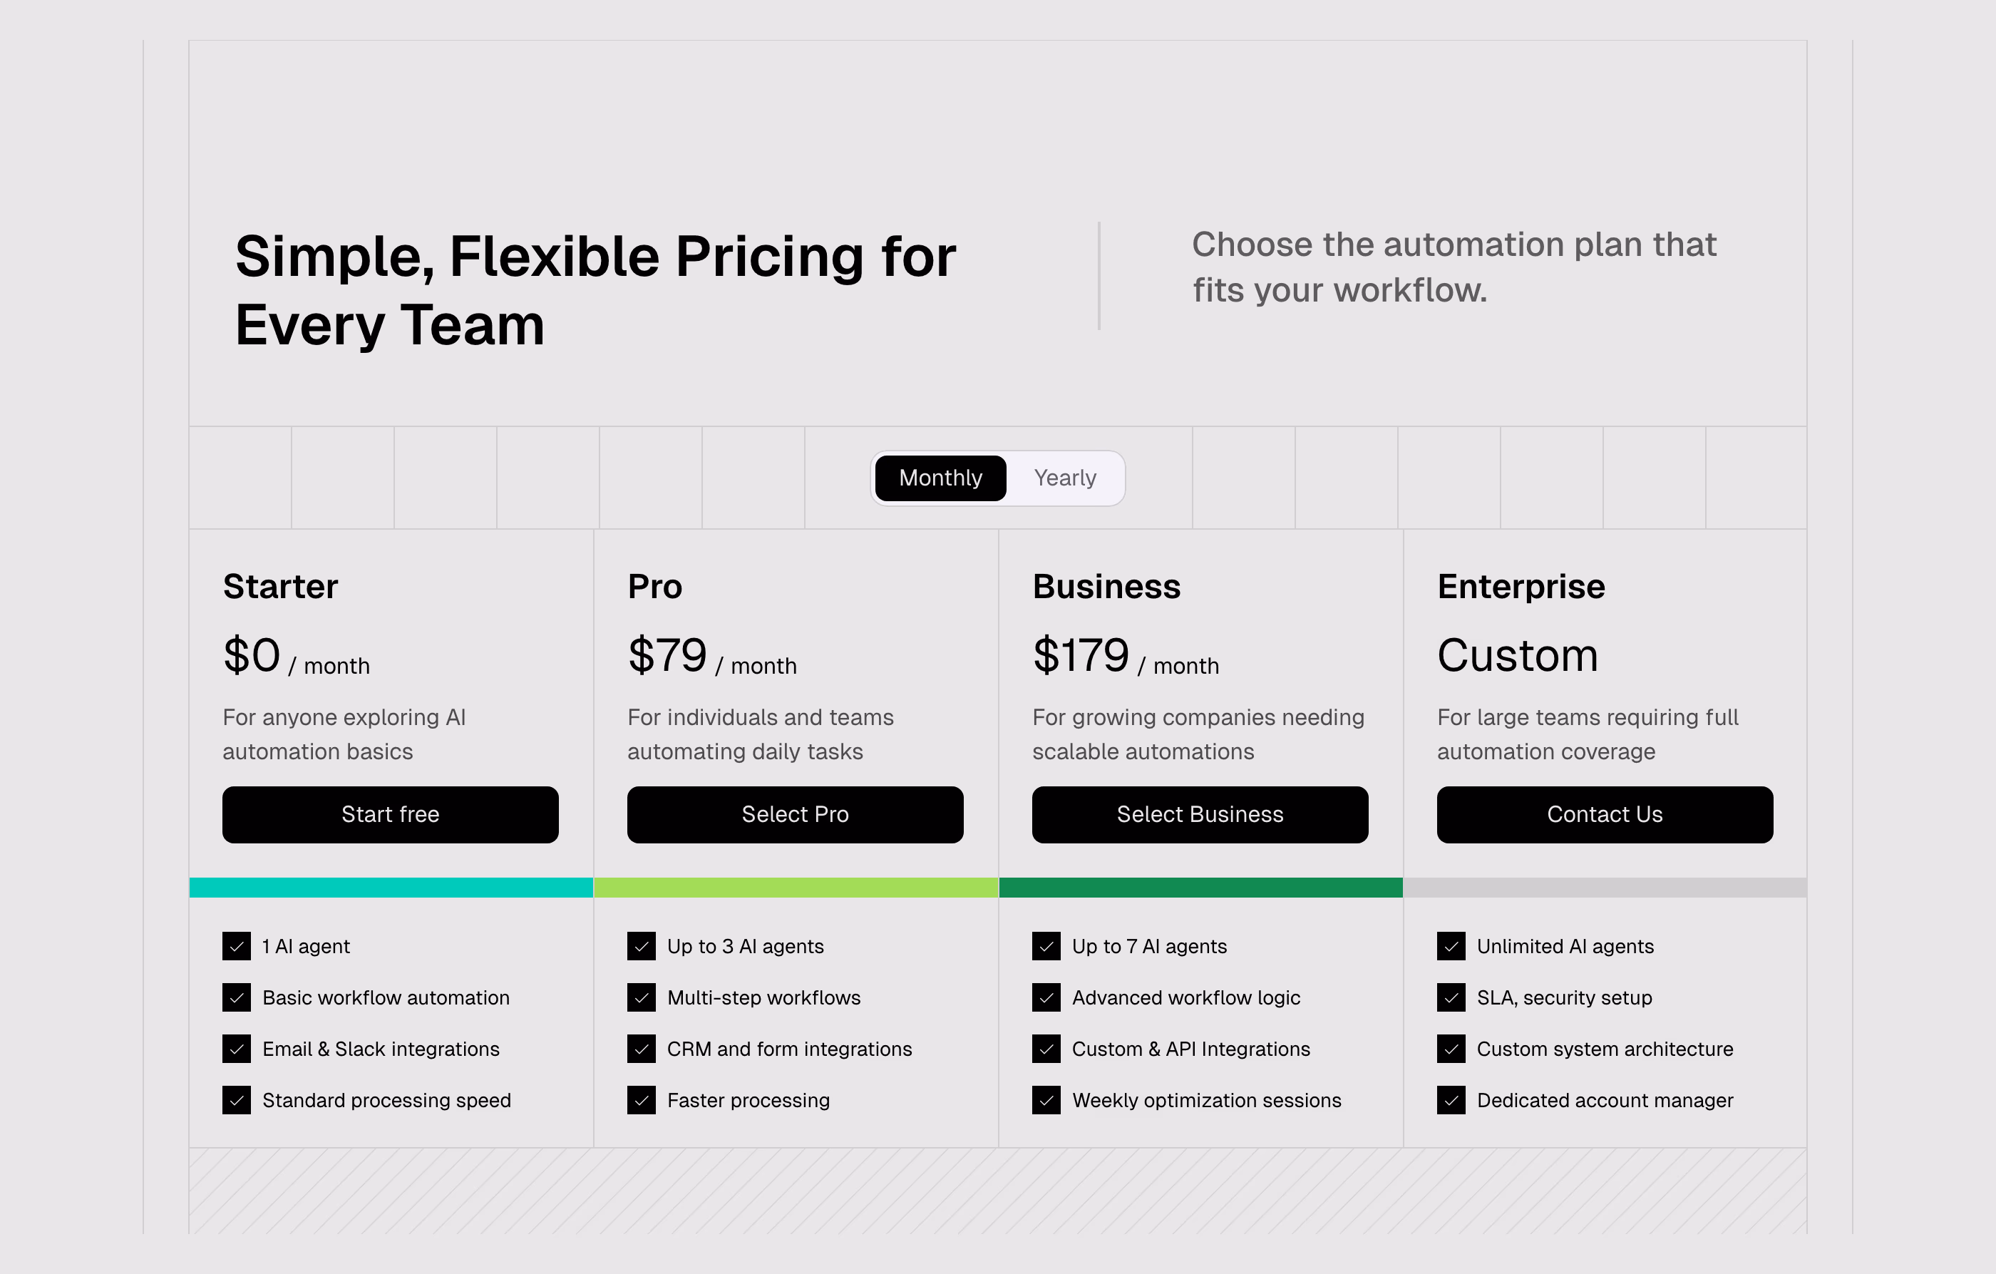This screenshot has height=1274, width=1996.
Task: Click check icon beside Multi-step workflows
Action: pyautogui.click(x=642, y=998)
